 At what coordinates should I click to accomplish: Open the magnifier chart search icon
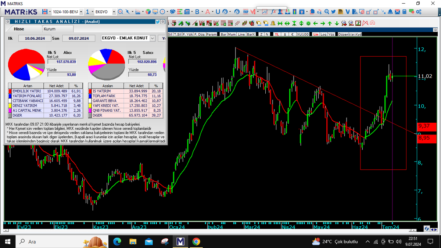pos(120,12)
